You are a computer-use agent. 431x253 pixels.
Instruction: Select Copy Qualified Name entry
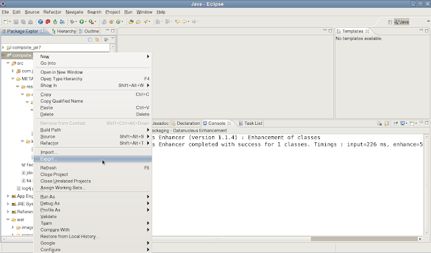pos(92,101)
